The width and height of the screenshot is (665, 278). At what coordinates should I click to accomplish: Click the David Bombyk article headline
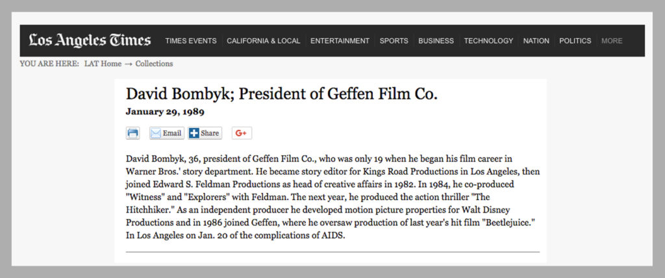click(282, 94)
